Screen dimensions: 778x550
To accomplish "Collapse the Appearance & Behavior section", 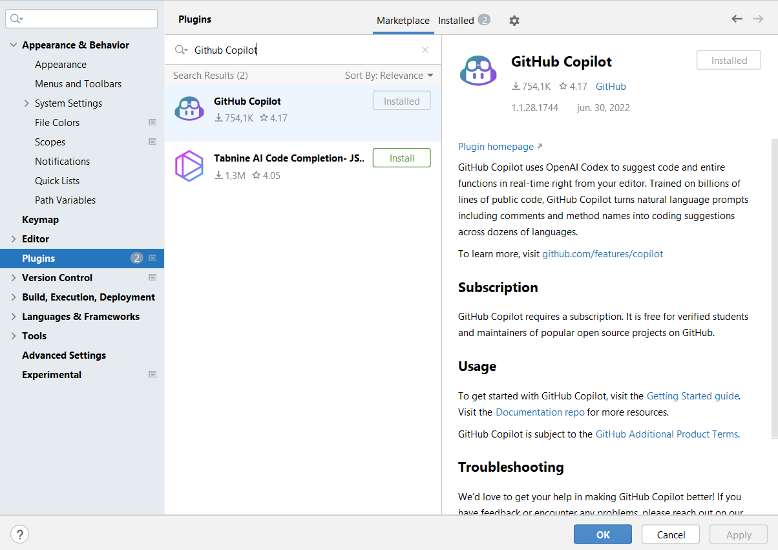I will [14, 44].
